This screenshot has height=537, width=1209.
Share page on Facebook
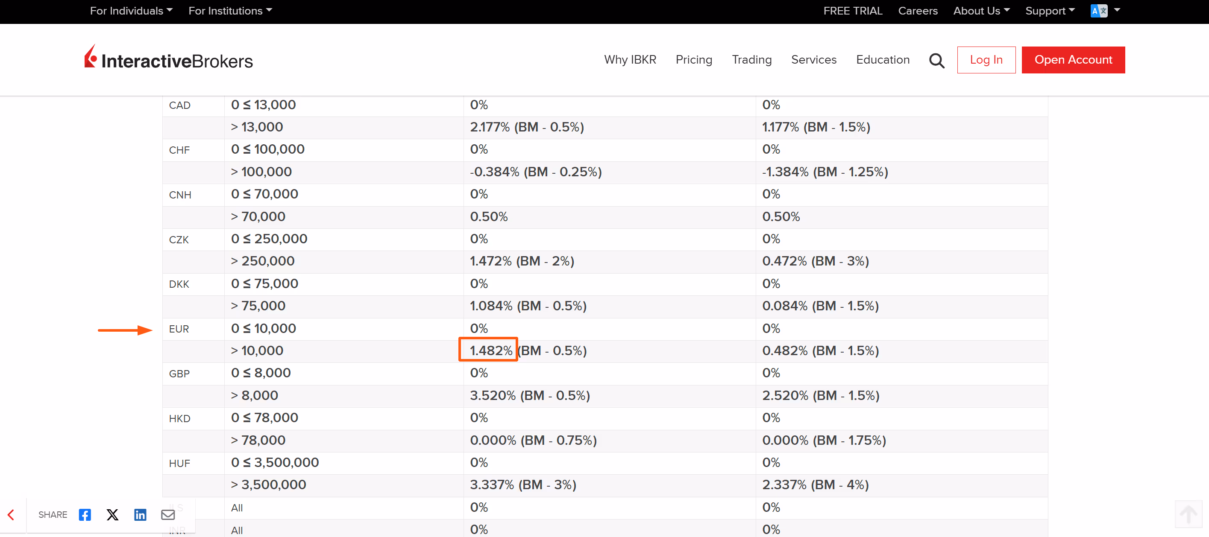(85, 514)
